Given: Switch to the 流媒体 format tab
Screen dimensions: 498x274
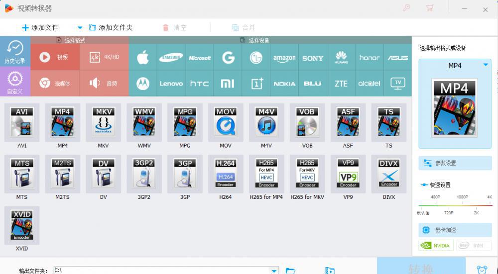Looking at the screenshot, I should click(55, 84).
